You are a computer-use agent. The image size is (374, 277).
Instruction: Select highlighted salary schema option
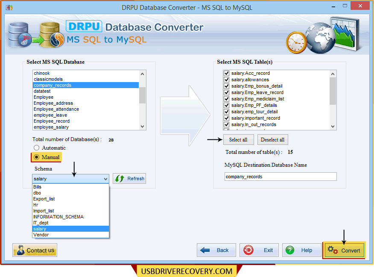click(x=70, y=229)
